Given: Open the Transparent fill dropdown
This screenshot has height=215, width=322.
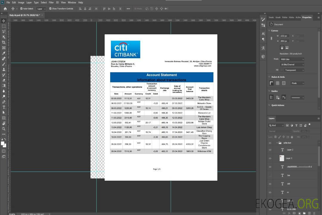Looking at the screenshot, I should coord(294,70).
